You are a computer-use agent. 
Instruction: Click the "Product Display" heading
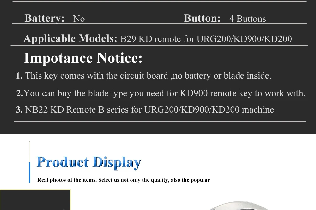[89, 162]
